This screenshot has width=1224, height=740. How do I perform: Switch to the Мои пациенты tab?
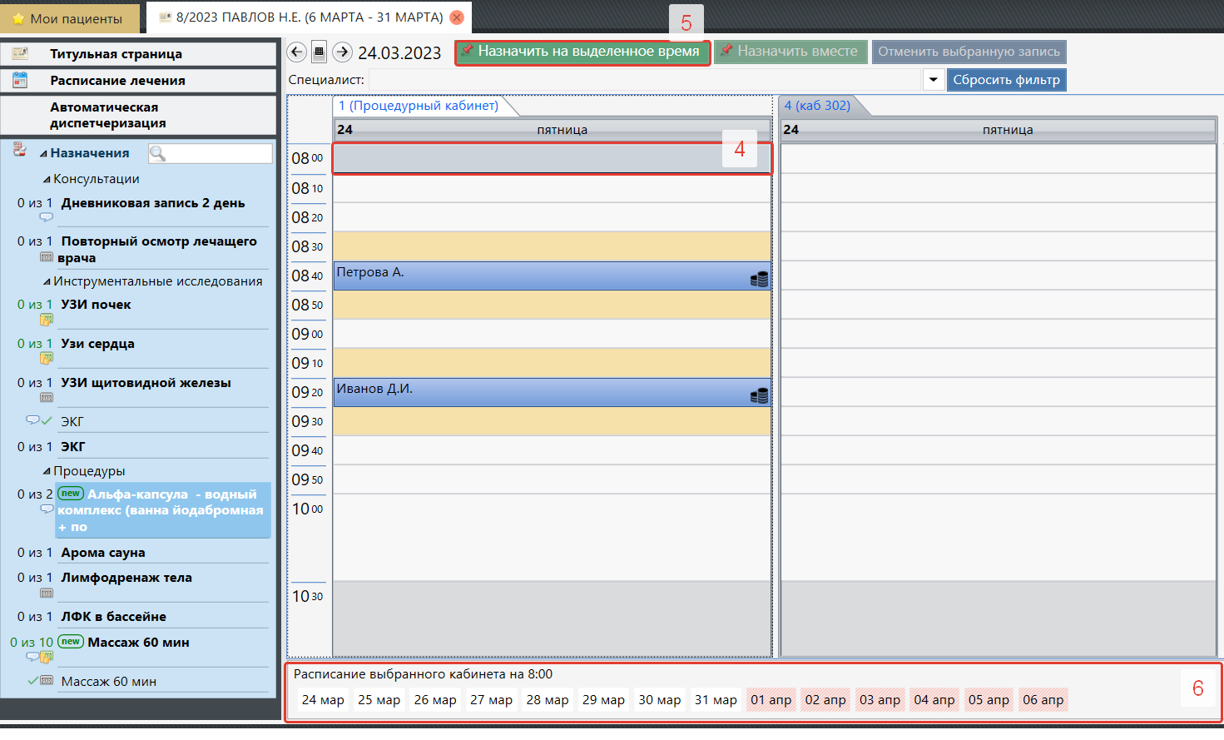68,18
